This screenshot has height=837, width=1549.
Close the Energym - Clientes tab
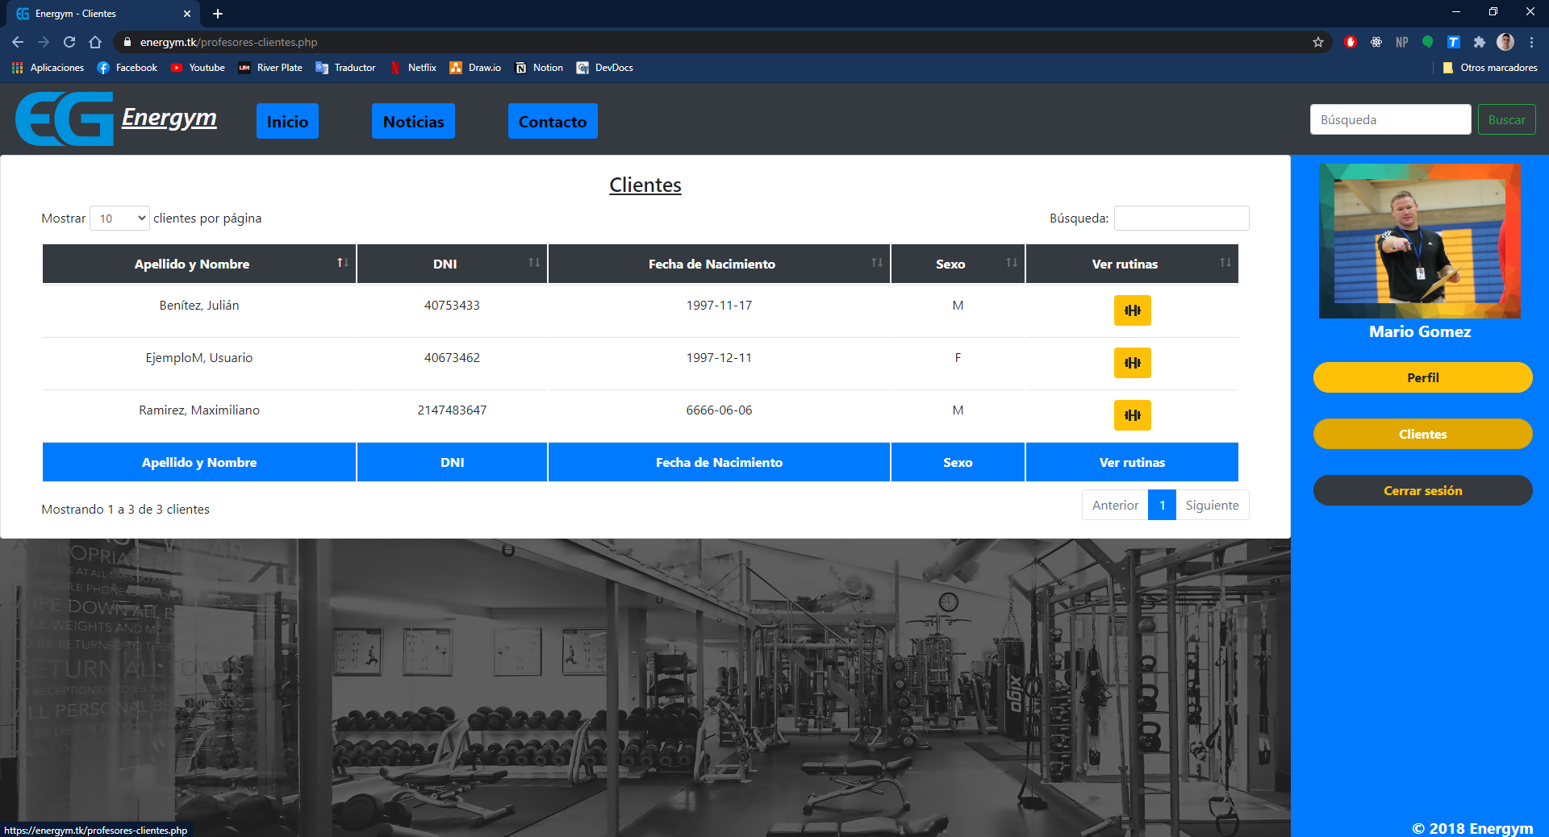(x=187, y=14)
